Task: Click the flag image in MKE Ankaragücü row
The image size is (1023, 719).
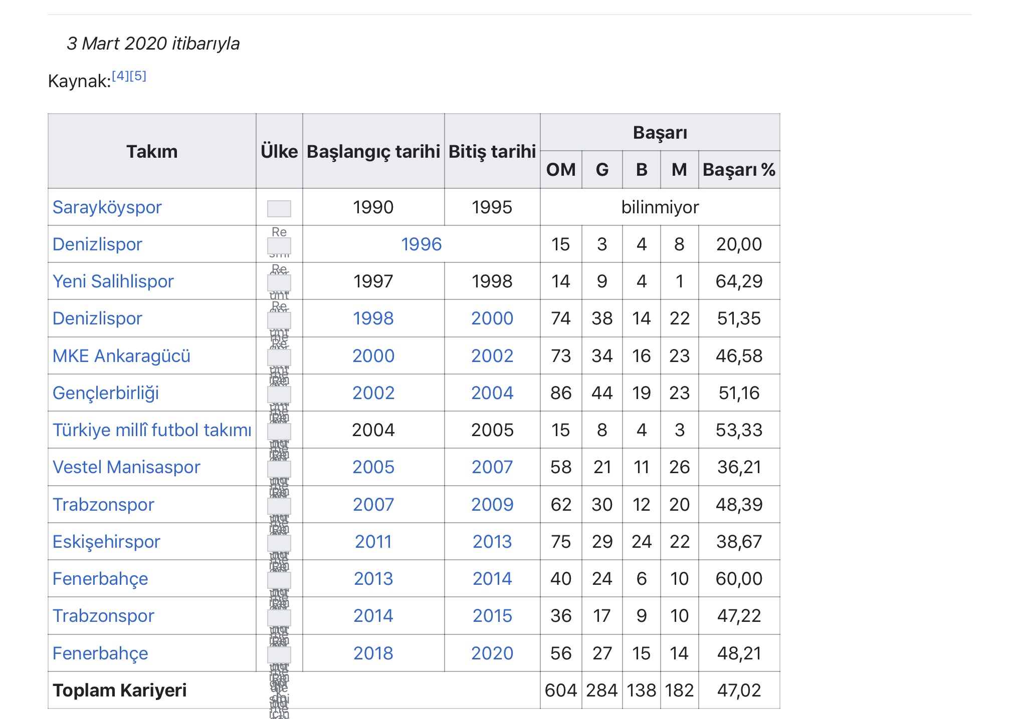Action: [x=279, y=357]
